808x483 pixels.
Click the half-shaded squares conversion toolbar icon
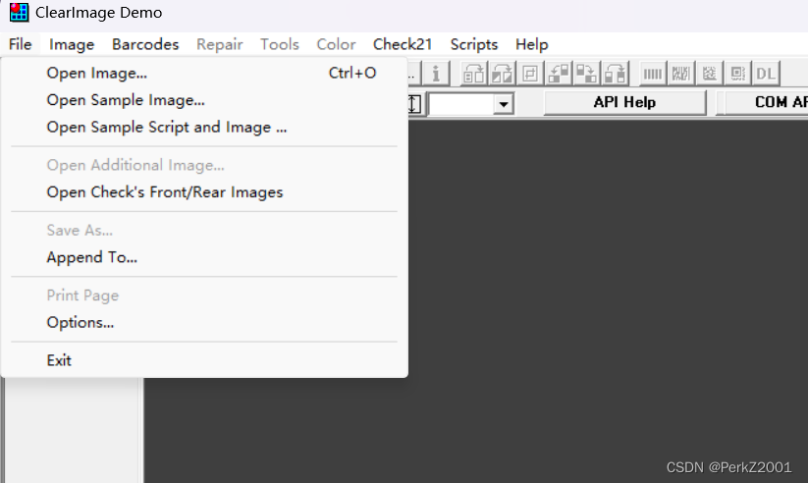pyautogui.click(x=502, y=74)
